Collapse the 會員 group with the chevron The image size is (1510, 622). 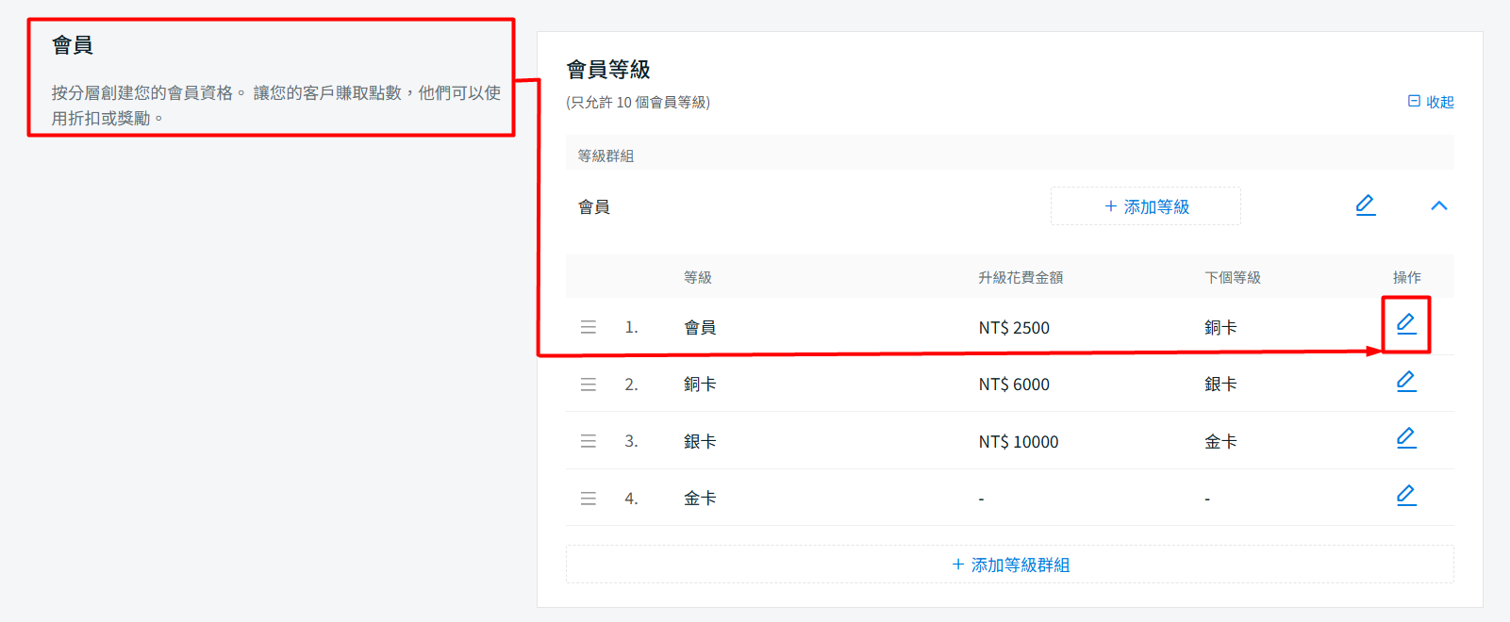pyautogui.click(x=1438, y=205)
